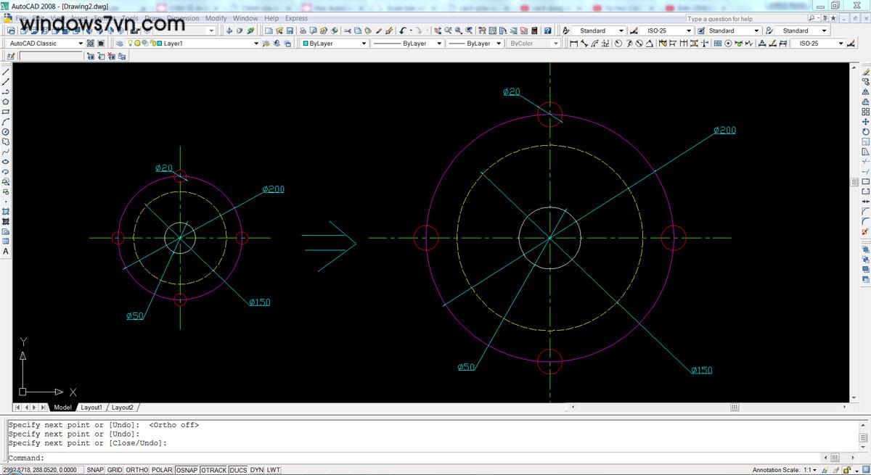
Task: Open the Express menu
Action: click(296, 18)
